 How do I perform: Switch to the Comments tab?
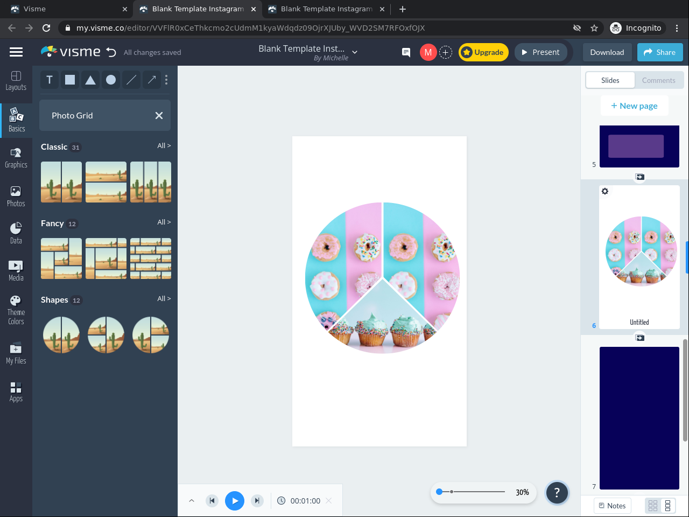(659, 80)
